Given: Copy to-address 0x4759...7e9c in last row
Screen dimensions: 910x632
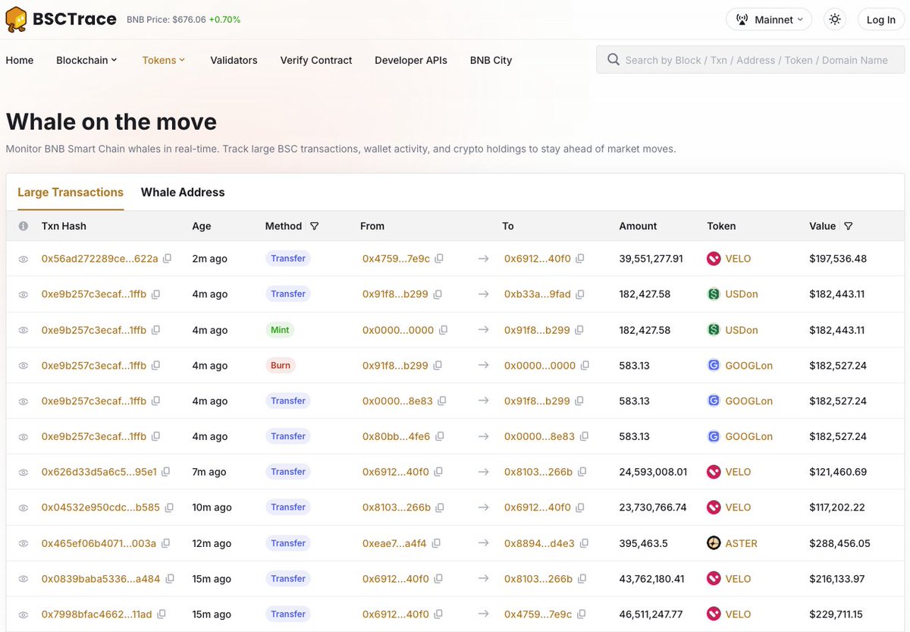Looking at the screenshot, I should pos(581,615).
